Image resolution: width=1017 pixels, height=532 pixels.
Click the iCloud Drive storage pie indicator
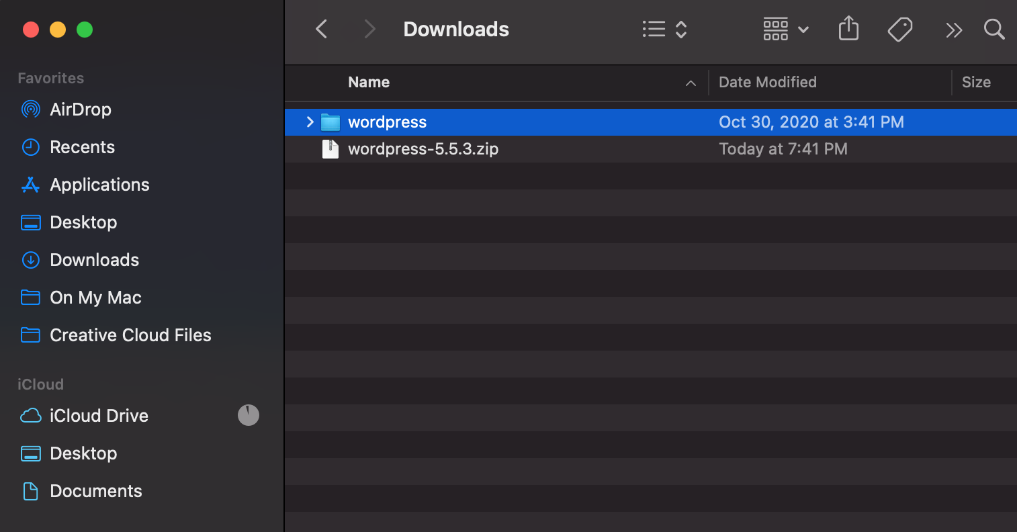(249, 415)
